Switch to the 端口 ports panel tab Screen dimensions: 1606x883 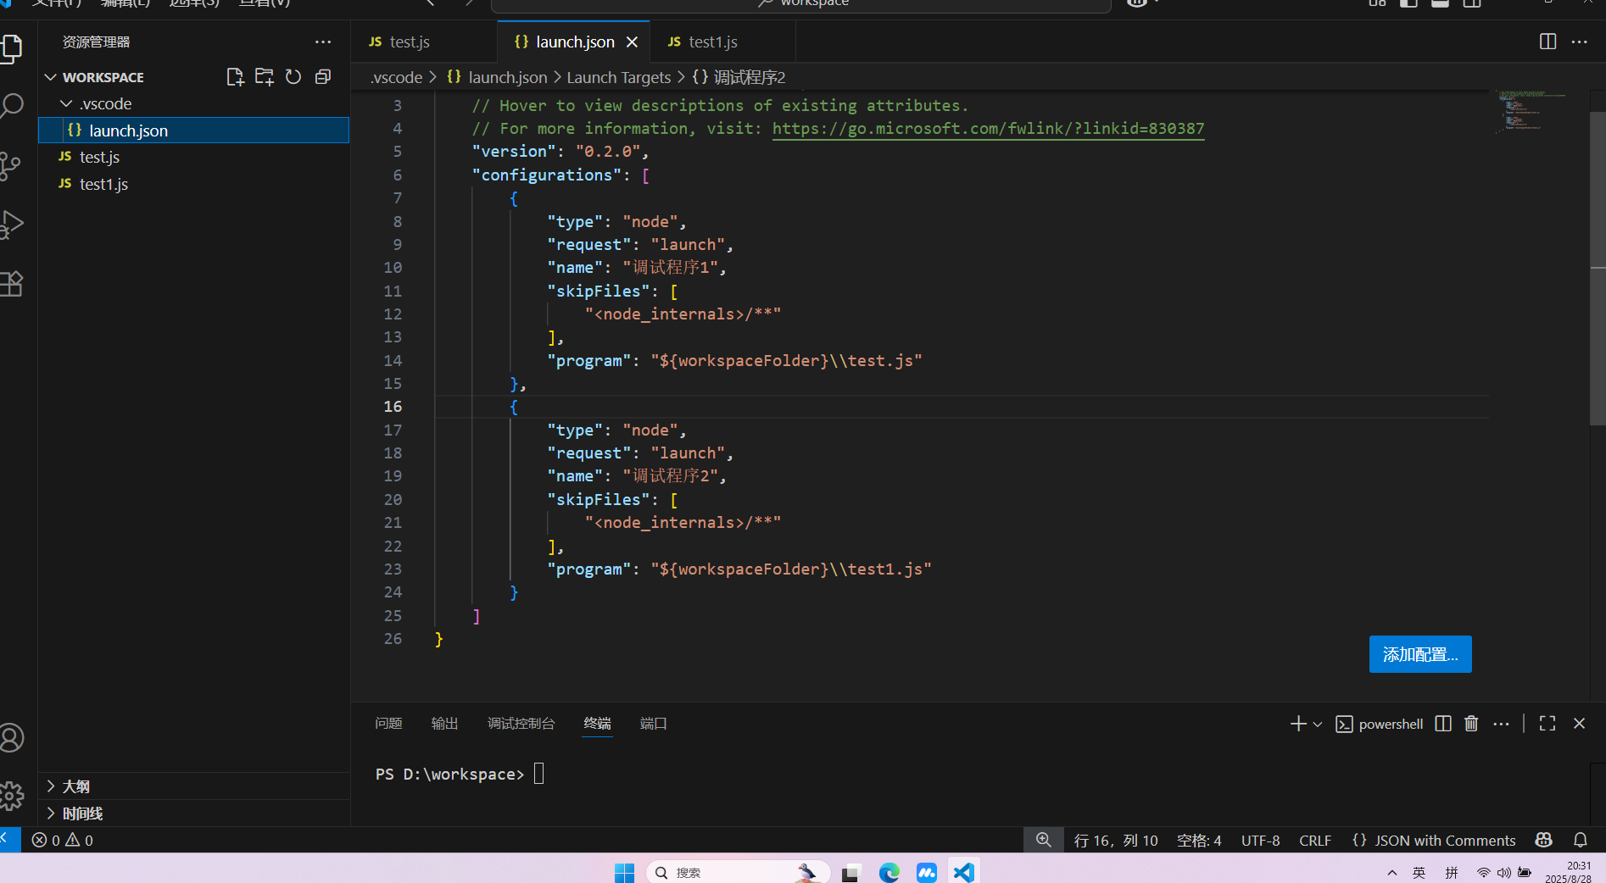tap(653, 724)
